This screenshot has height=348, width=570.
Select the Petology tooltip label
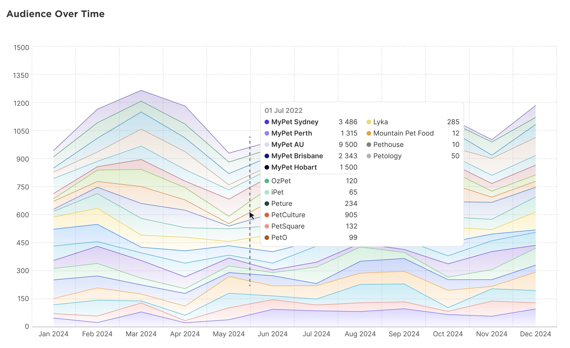point(387,156)
